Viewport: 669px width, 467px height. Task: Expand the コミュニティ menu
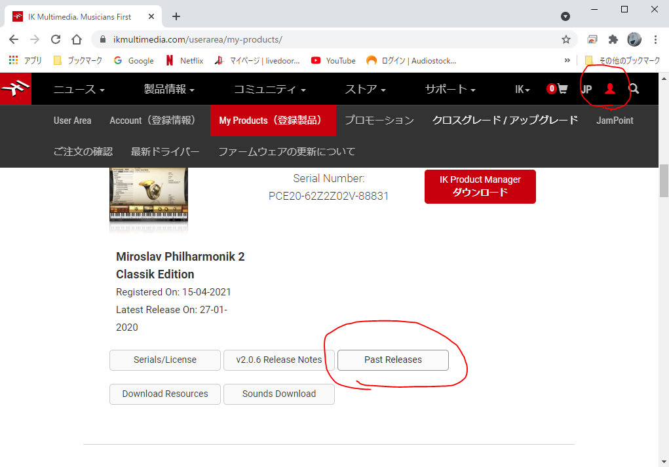click(270, 89)
